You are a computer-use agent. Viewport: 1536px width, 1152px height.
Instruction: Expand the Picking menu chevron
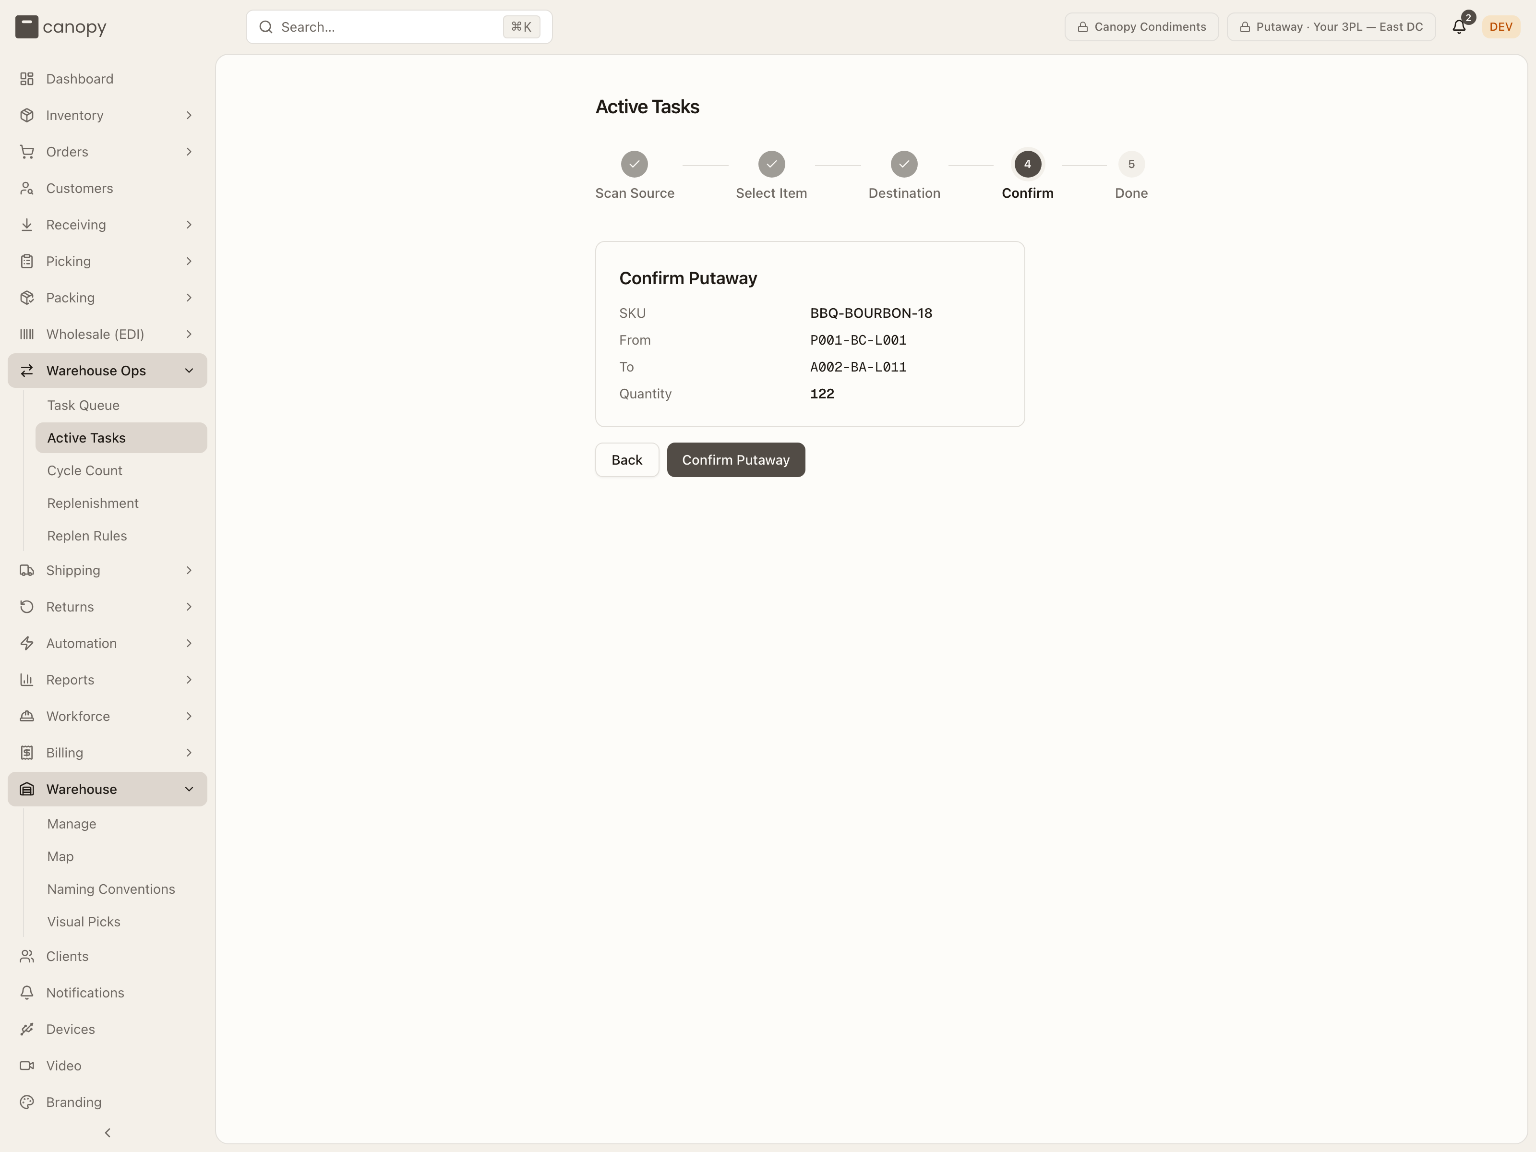pyautogui.click(x=189, y=261)
